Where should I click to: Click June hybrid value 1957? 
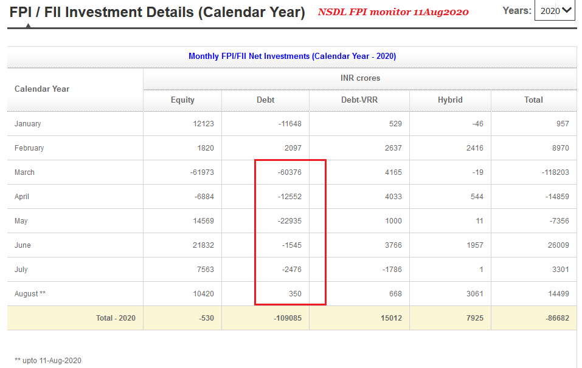(475, 245)
